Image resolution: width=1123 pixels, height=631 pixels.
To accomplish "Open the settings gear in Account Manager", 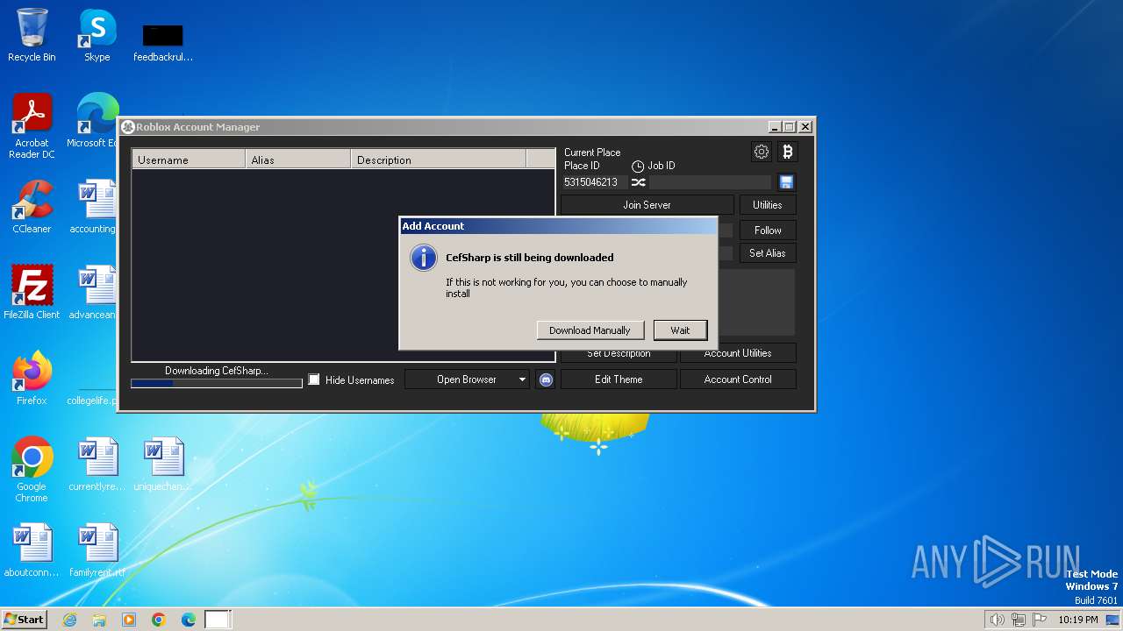I will point(762,152).
